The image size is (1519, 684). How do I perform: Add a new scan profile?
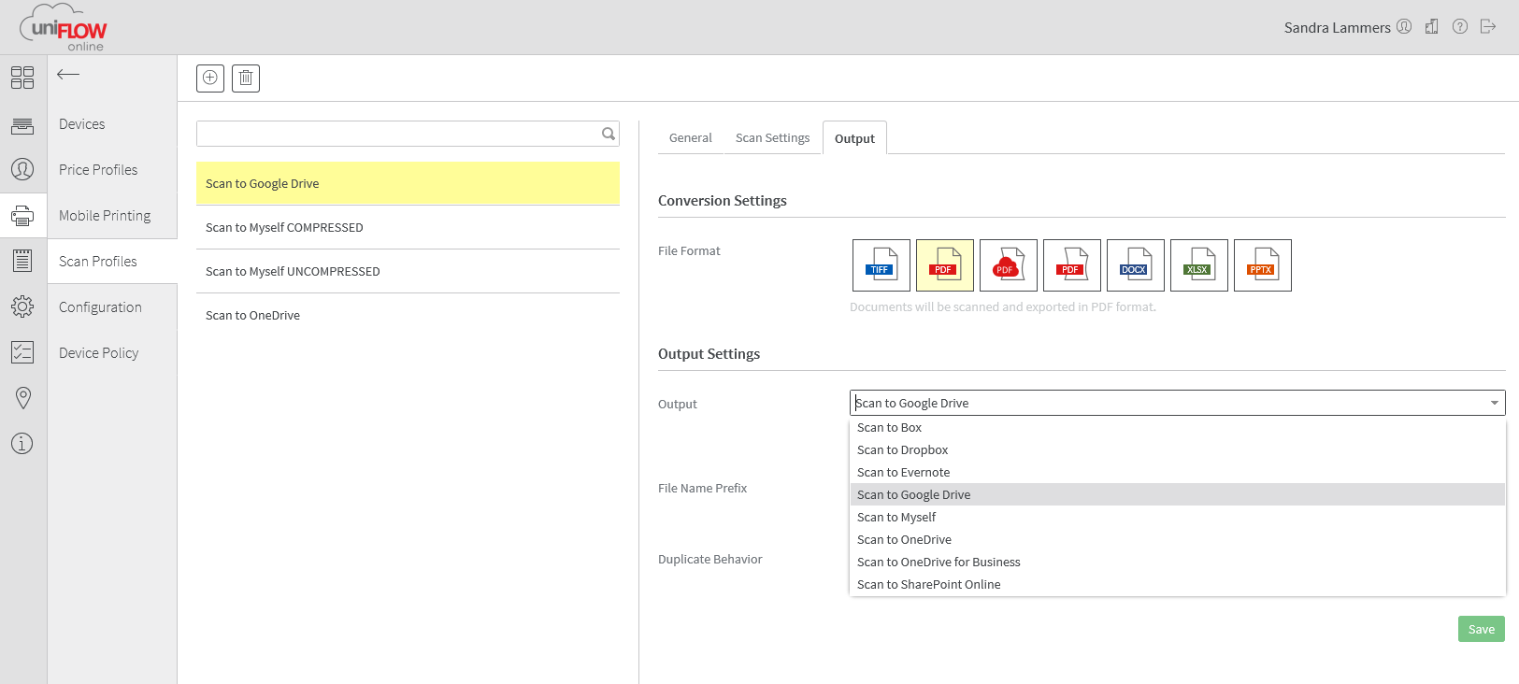click(210, 78)
